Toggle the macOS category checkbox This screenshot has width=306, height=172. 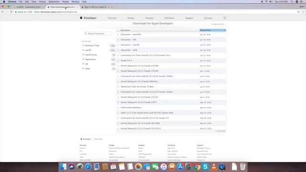(83, 50)
